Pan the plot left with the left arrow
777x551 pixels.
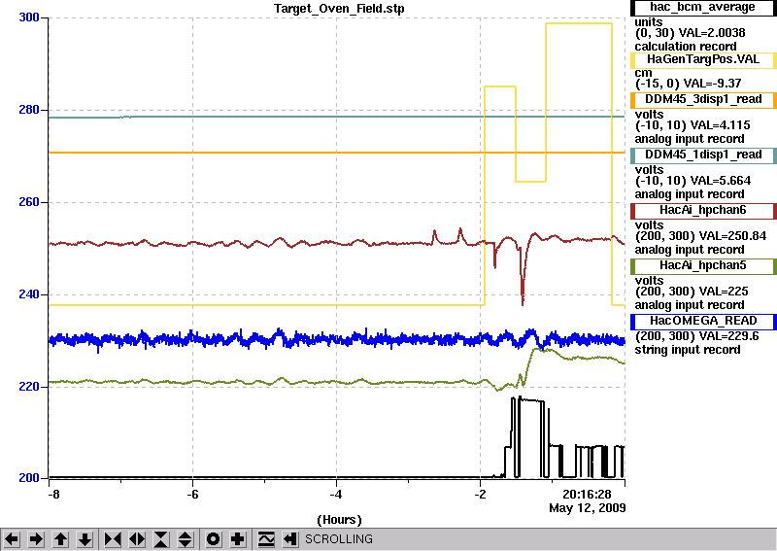12,538
